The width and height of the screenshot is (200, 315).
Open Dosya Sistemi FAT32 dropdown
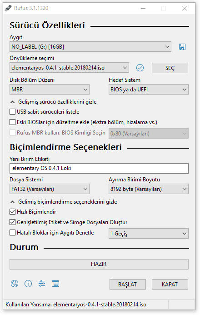pyautogui.click(x=50, y=189)
